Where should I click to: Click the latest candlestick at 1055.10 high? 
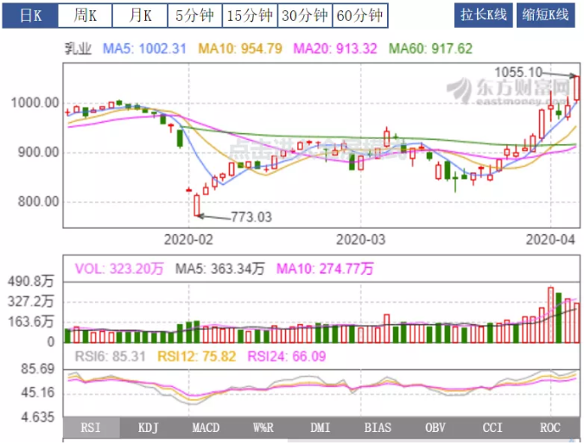point(577,88)
